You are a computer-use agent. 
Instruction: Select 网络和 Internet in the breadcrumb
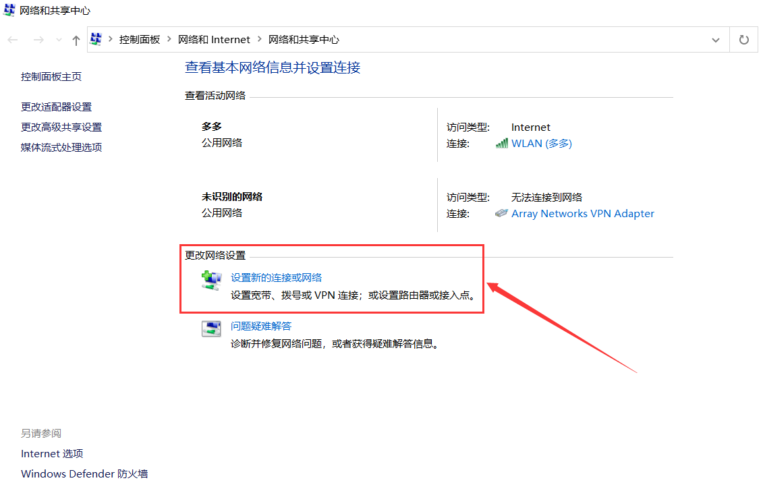pos(214,40)
